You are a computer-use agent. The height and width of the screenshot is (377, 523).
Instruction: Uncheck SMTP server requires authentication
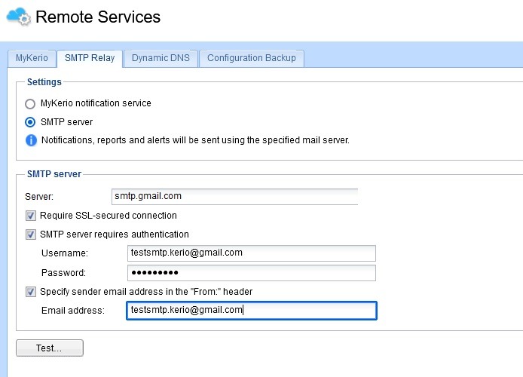31,234
